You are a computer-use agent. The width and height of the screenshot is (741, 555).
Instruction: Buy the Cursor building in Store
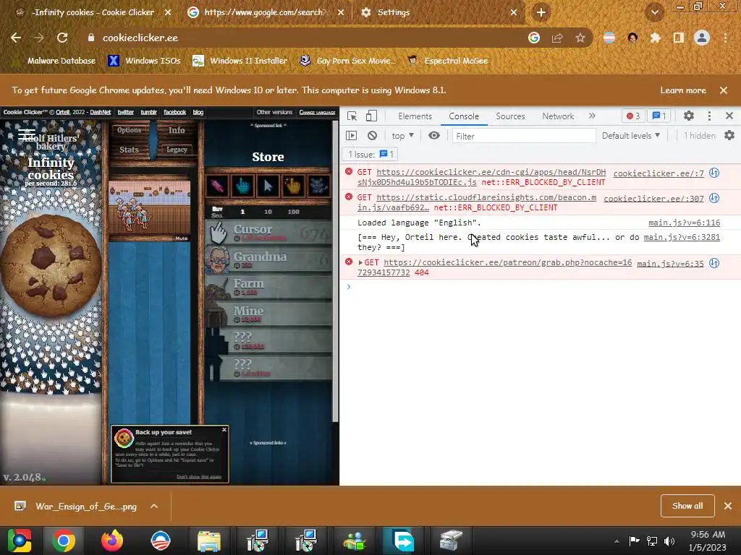pos(268,232)
